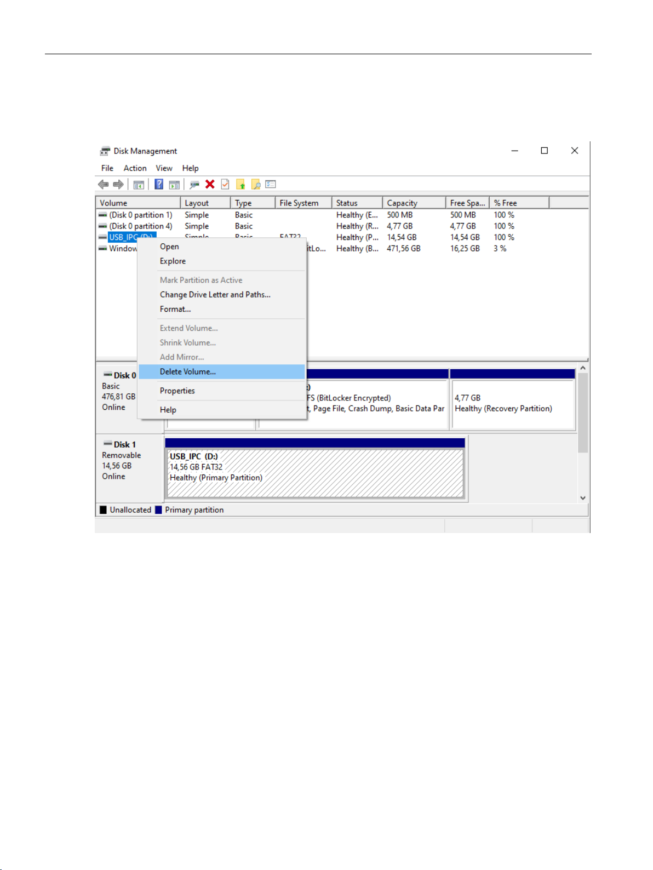Image resolution: width=653 pixels, height=870 pixels.
Task: Click drive icon beside Windows volume row
Action: point(103,248)
